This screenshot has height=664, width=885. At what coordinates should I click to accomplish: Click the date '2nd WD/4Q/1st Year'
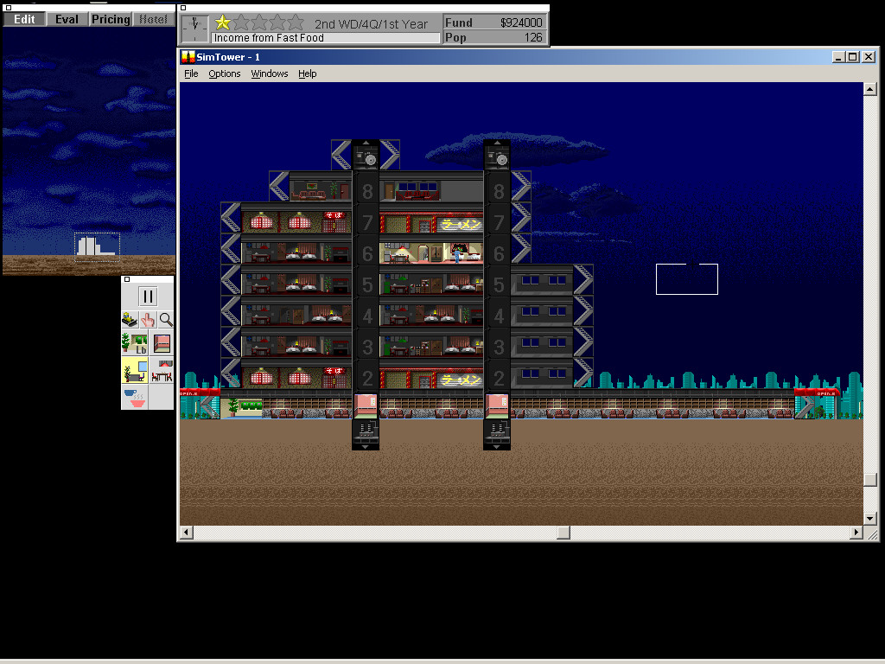click(x=371, y=24)
